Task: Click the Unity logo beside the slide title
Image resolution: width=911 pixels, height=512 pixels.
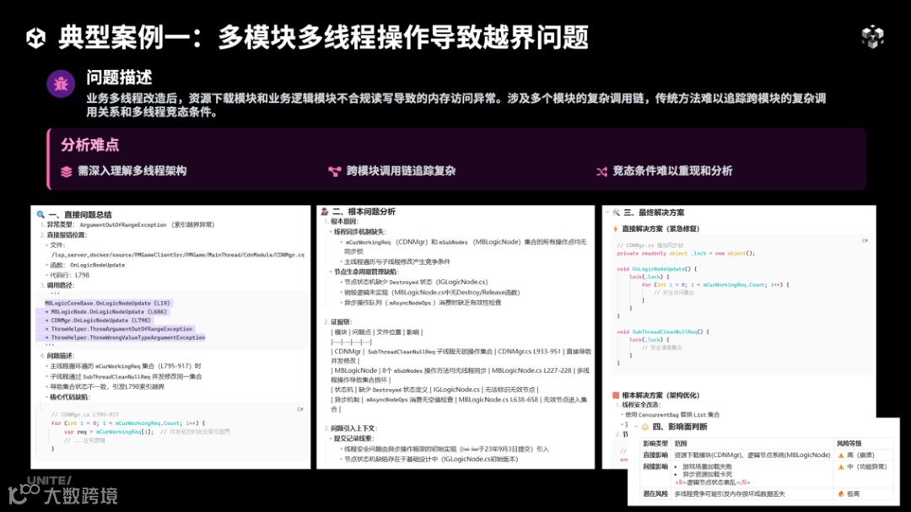Action: click(x=36, y=38)
